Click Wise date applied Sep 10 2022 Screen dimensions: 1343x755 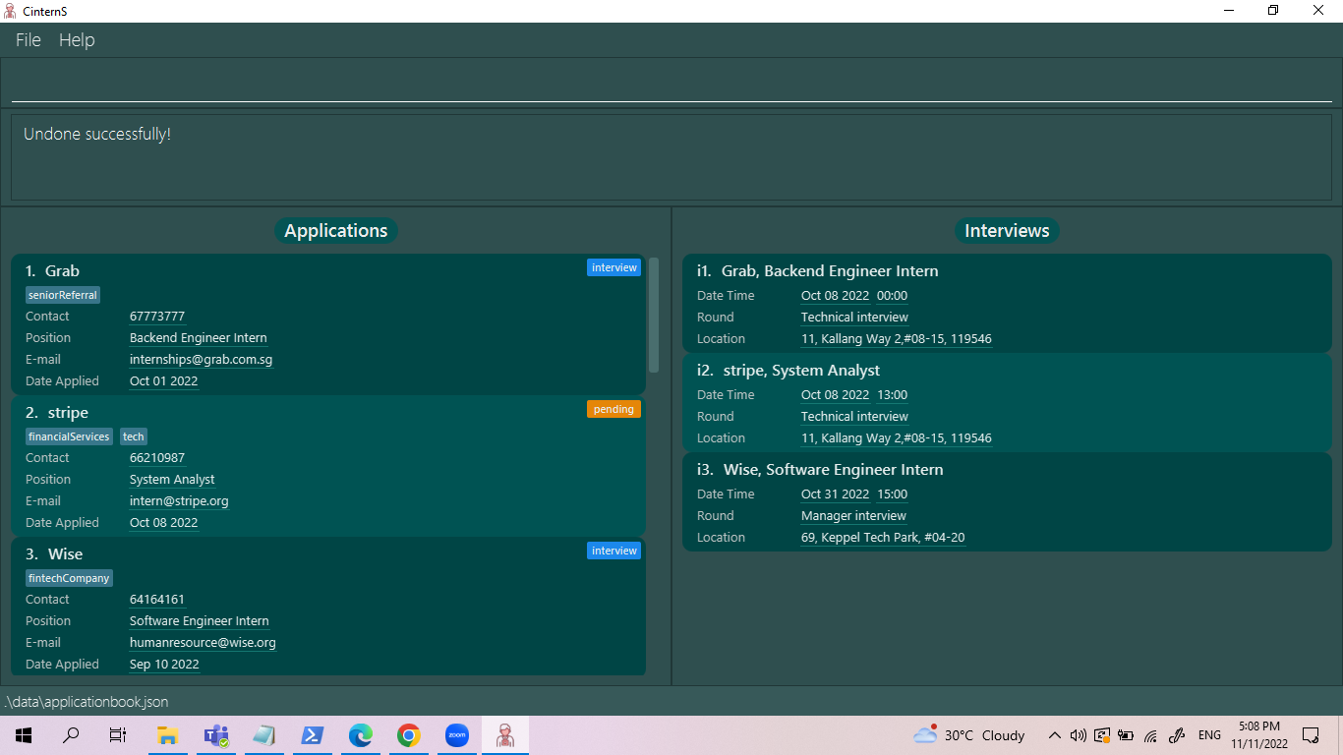point(164,665)
